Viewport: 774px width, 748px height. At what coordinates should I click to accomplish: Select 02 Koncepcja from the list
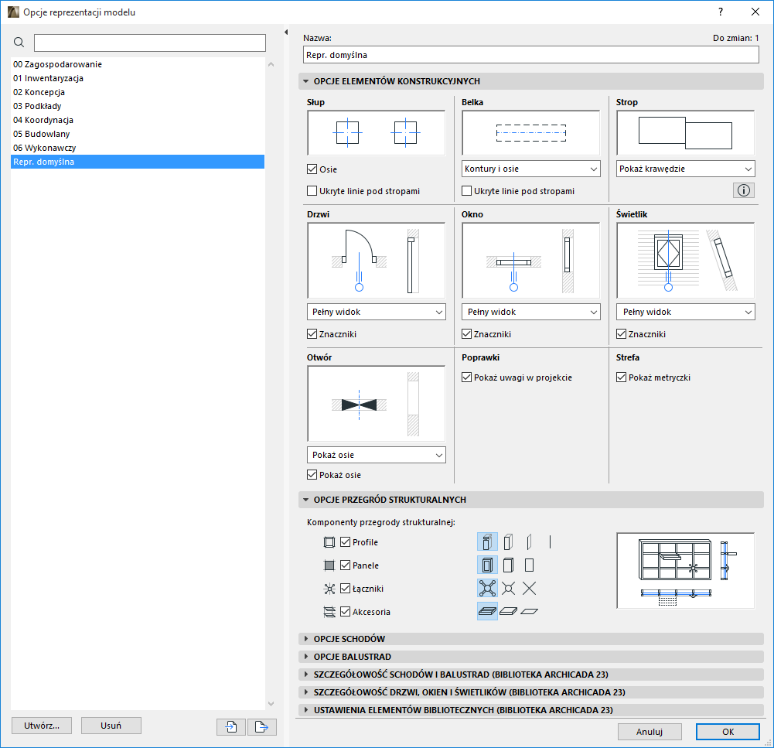pyautogui.click(x=37, y=92)
